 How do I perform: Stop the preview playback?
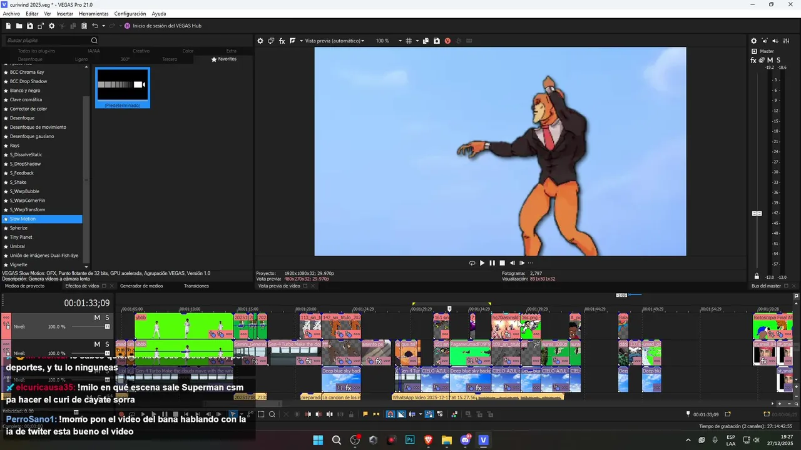(502, 263)
